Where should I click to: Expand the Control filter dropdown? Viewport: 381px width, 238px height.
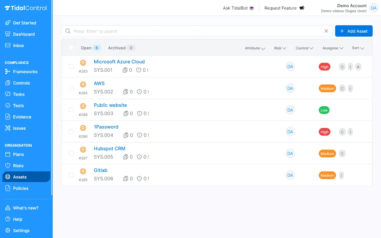[x=305, y=48]
